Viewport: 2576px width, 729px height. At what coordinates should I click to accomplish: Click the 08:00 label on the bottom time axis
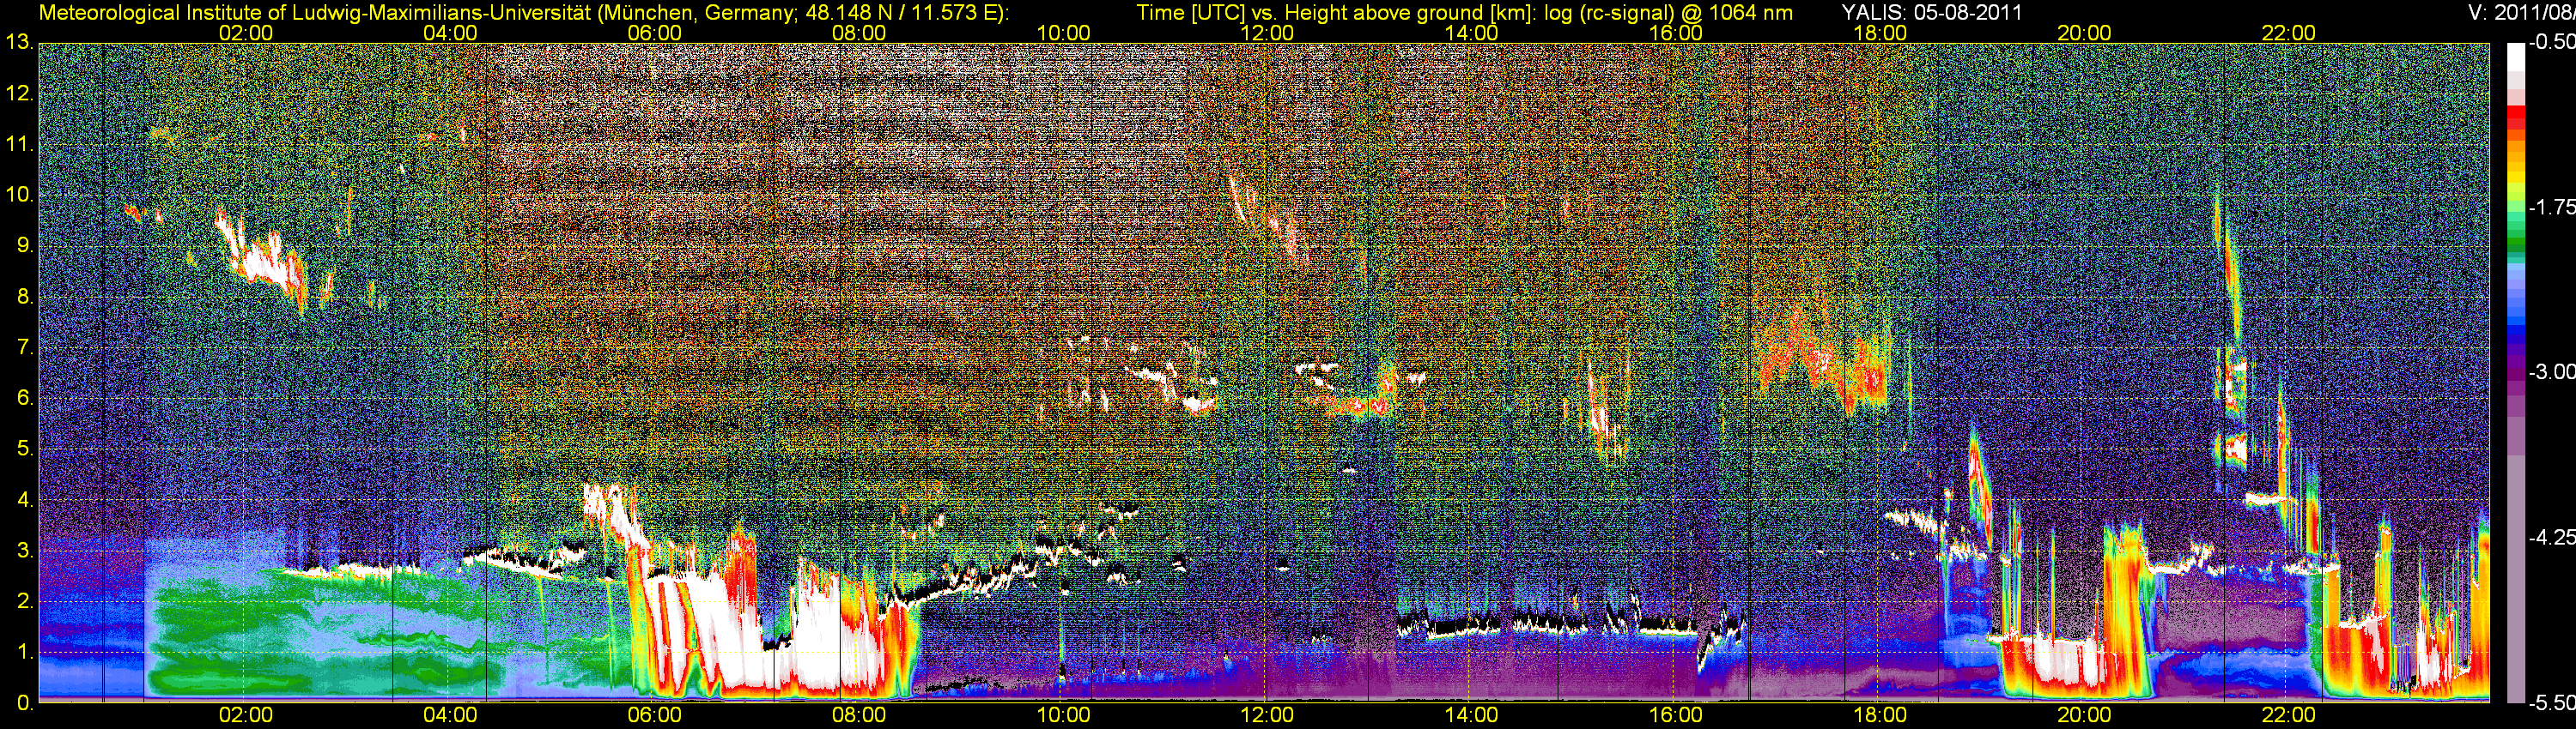[x=859, y=715]
